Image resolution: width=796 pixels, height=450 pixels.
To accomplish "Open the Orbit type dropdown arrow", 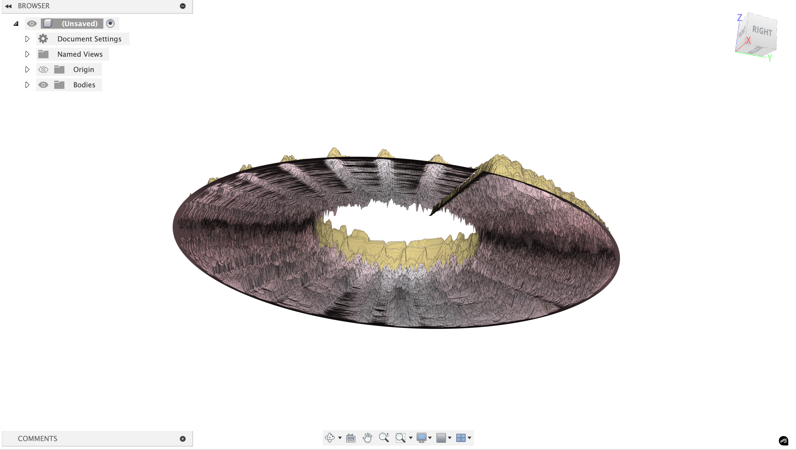I will [340, 438].
